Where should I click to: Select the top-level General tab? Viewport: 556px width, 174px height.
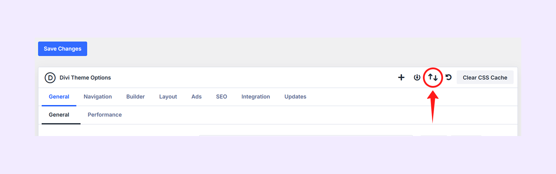click(59, 97)
